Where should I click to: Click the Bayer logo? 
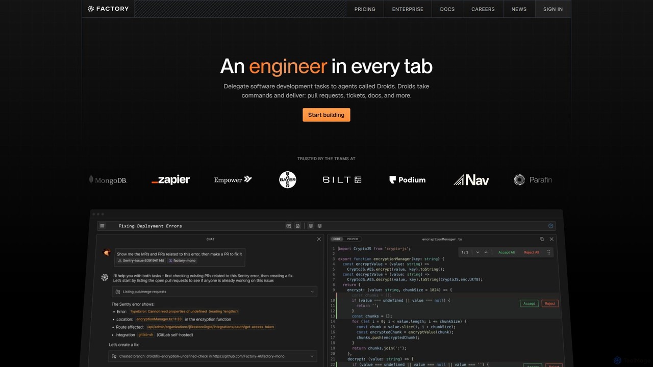point(288,179)
